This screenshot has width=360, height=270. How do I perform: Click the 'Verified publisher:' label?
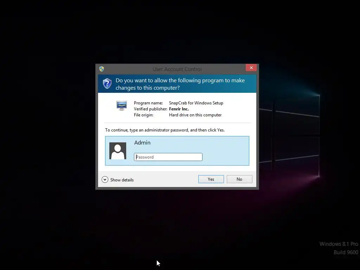pyautogui.click(x=150, y=109)
